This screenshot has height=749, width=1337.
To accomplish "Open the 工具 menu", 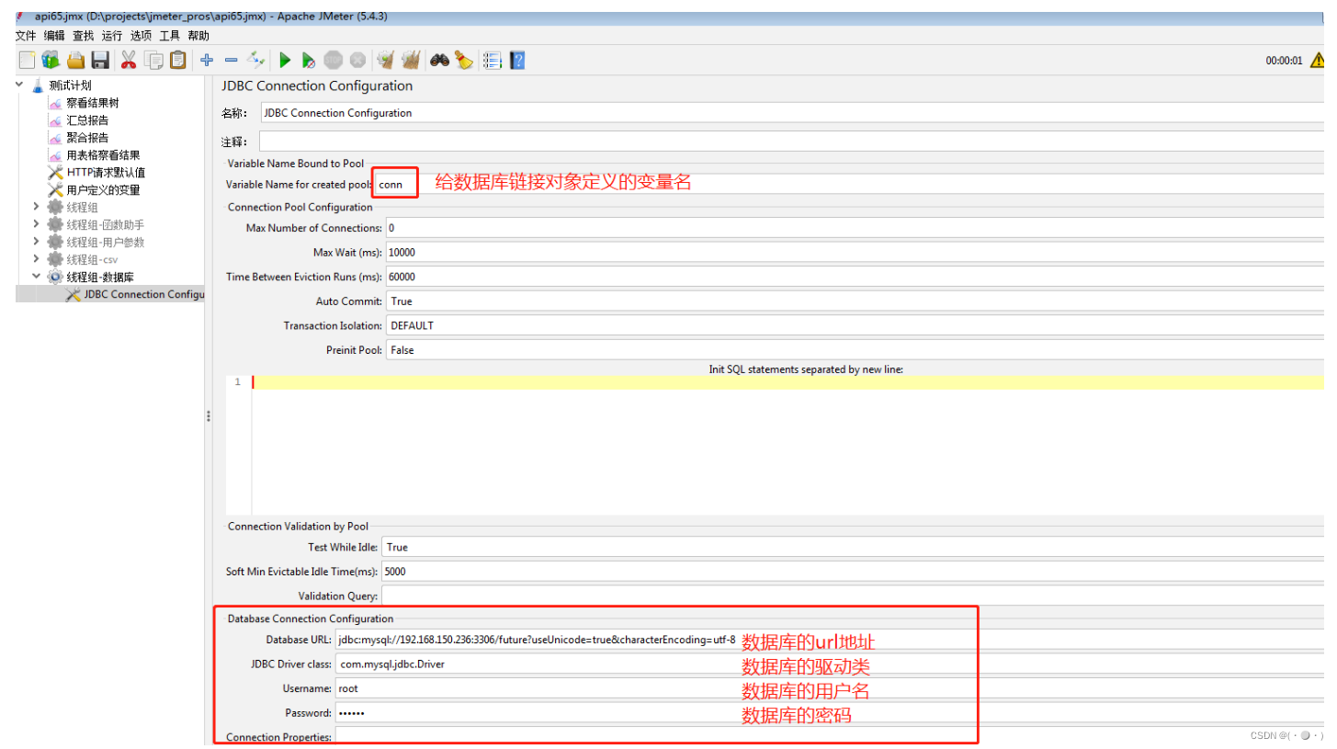I will [169, 36].
